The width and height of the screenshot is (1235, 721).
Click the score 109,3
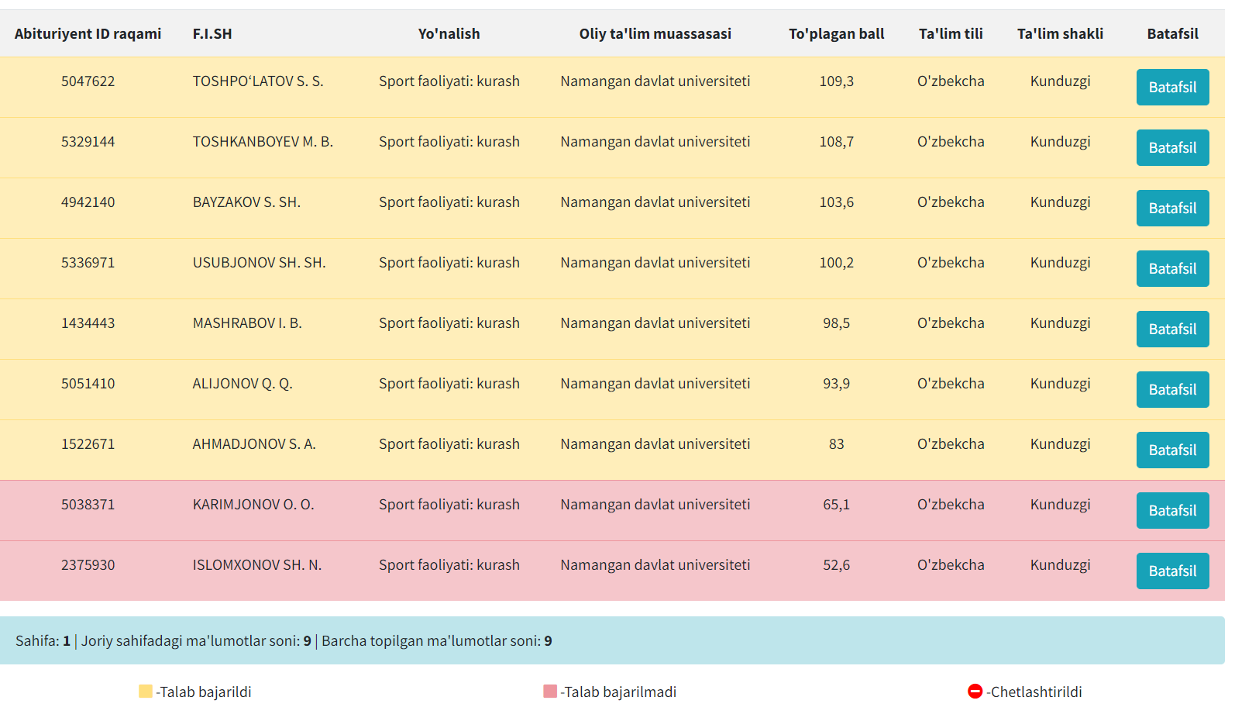tap(837, 81)
